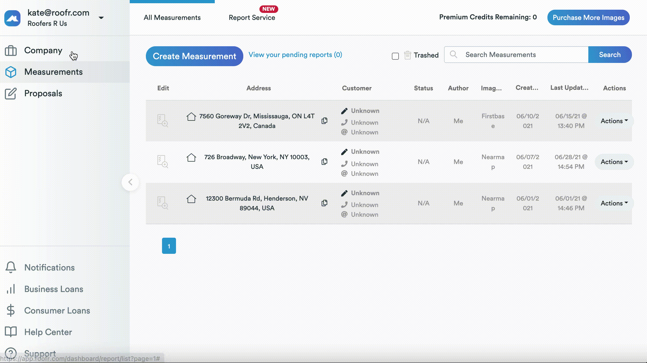647x363 pixels.
Task: Select the Company briefcase icon
Action: tap(11, 51)
